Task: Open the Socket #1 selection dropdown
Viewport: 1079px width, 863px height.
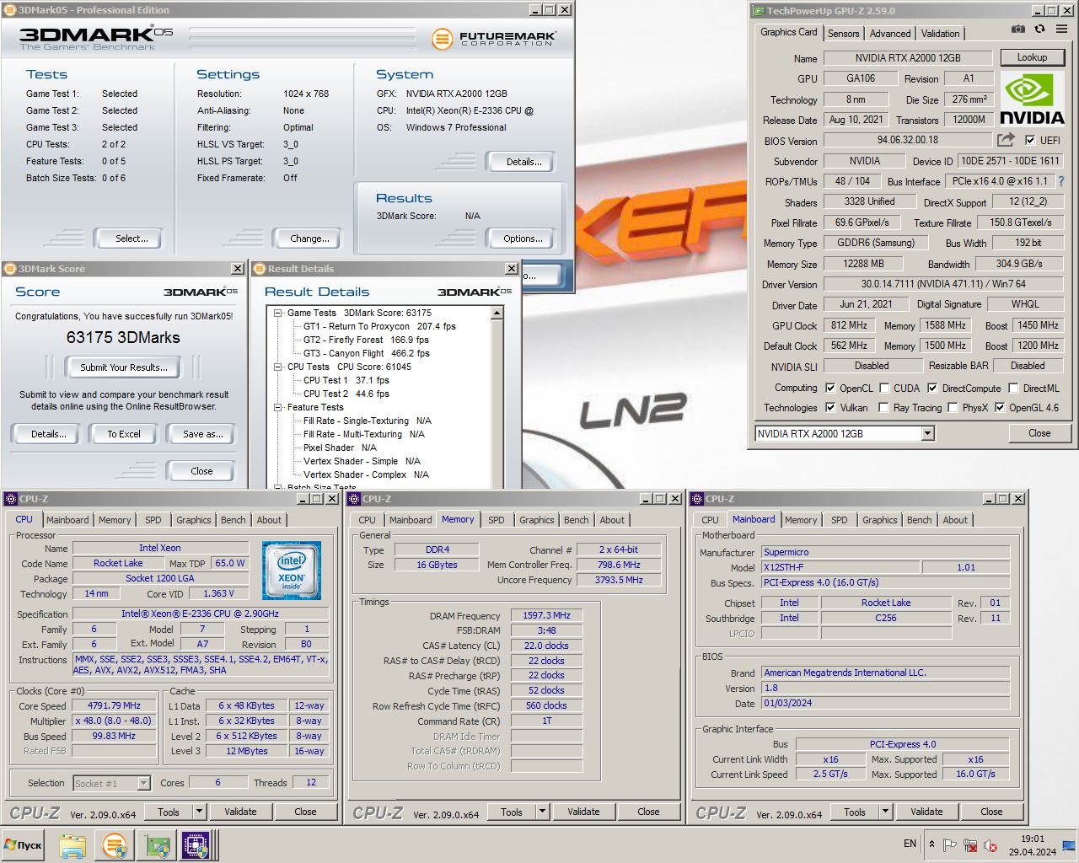Action: 143,783
